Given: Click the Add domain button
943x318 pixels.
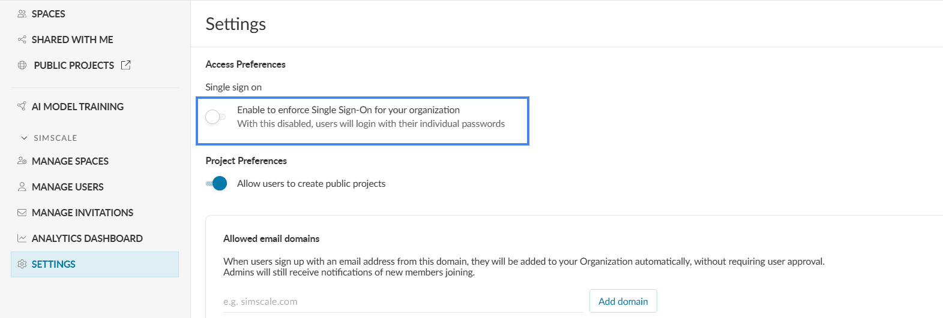Looking at the screenshot, I should 623,301.
